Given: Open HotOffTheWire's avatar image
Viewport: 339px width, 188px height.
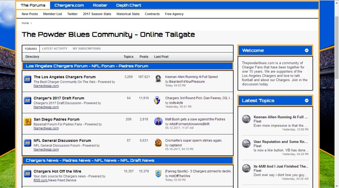Looking at the screenshot, I should (x=158, y=173).
